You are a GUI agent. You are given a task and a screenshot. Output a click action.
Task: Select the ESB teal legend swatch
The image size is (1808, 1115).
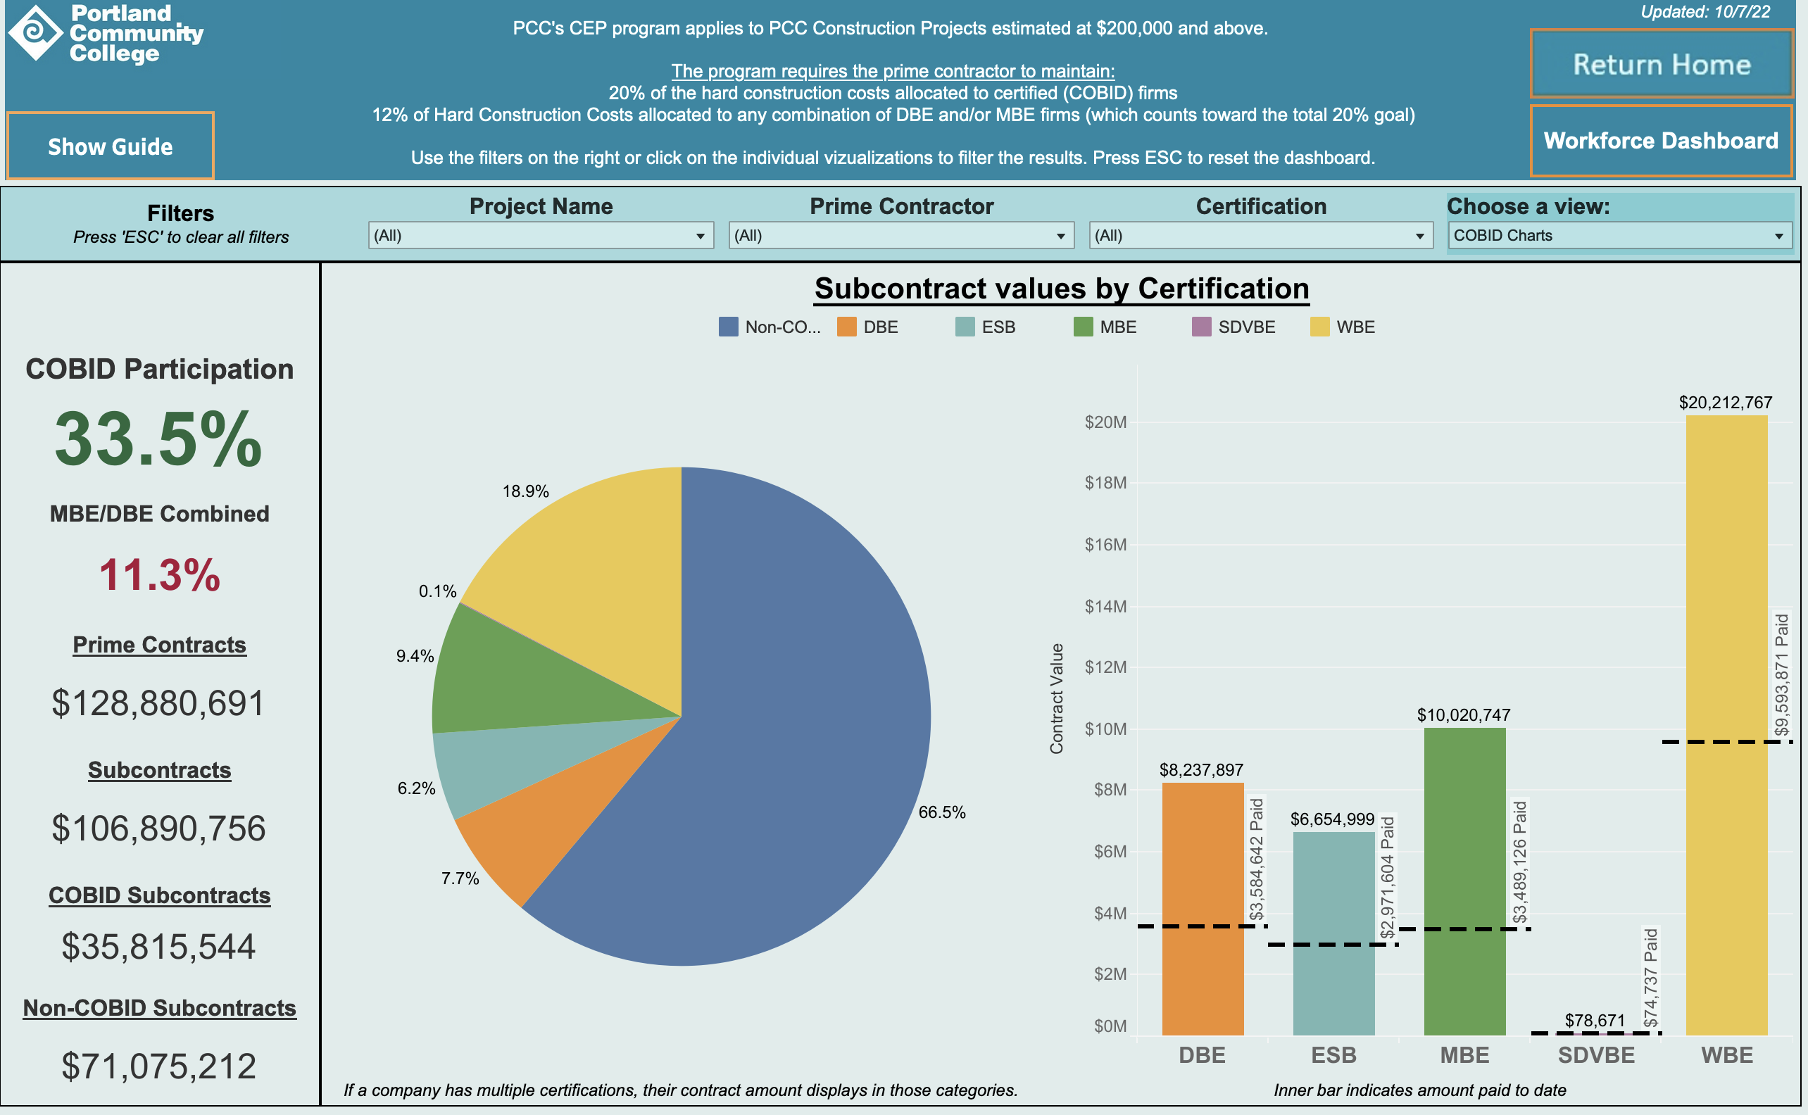965,327
